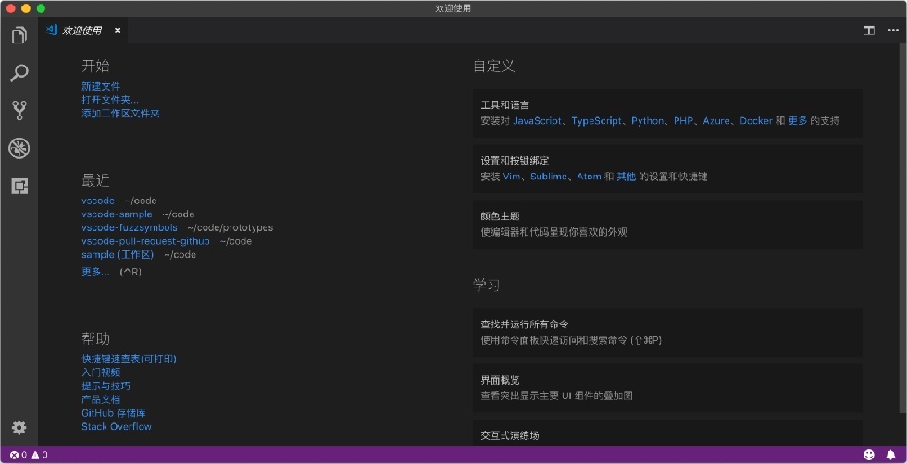Click the errors count in status bar
The image size is (907, 464).
click(19, 455)
